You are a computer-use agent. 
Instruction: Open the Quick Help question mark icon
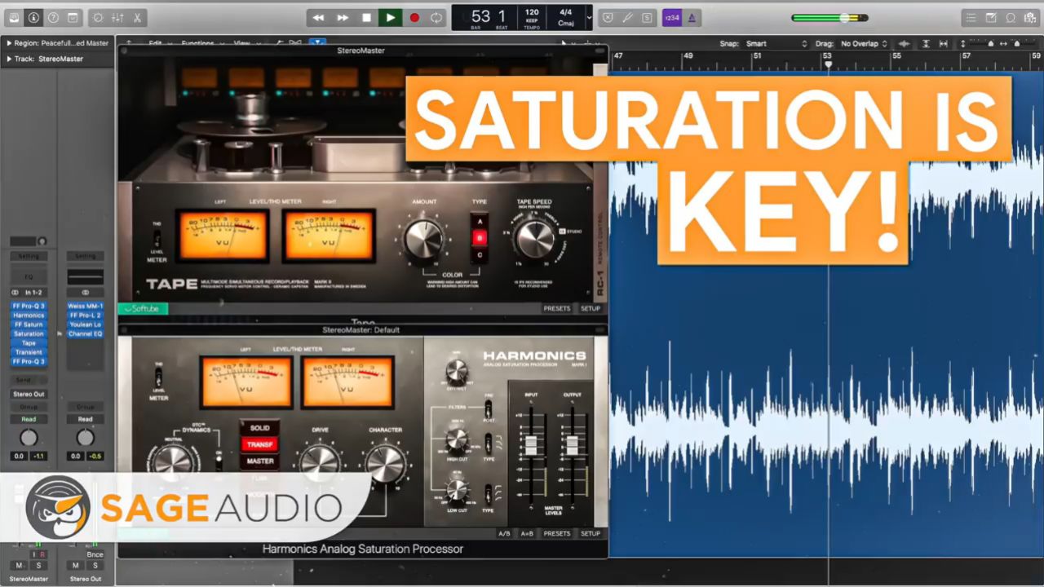[x=52, y=17]
